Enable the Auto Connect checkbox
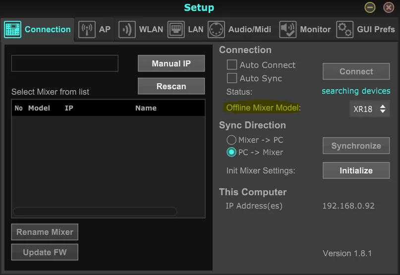 pyautogui.click(x=232, y=65)
